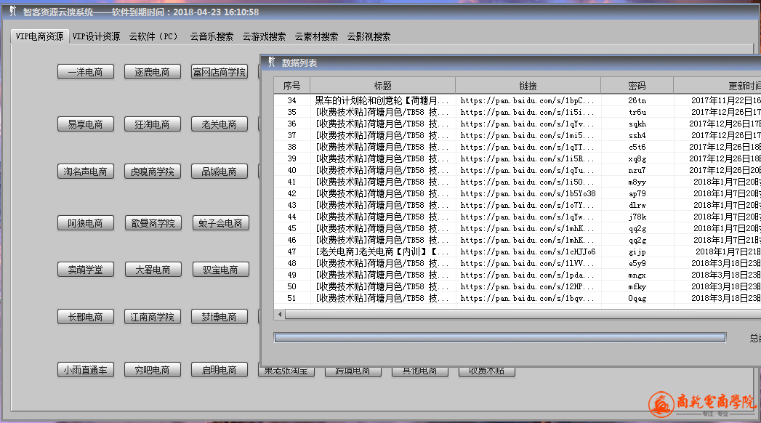Click password cell e5y9
This screenshot has height=423, width=761.
(x=637, y=263)
